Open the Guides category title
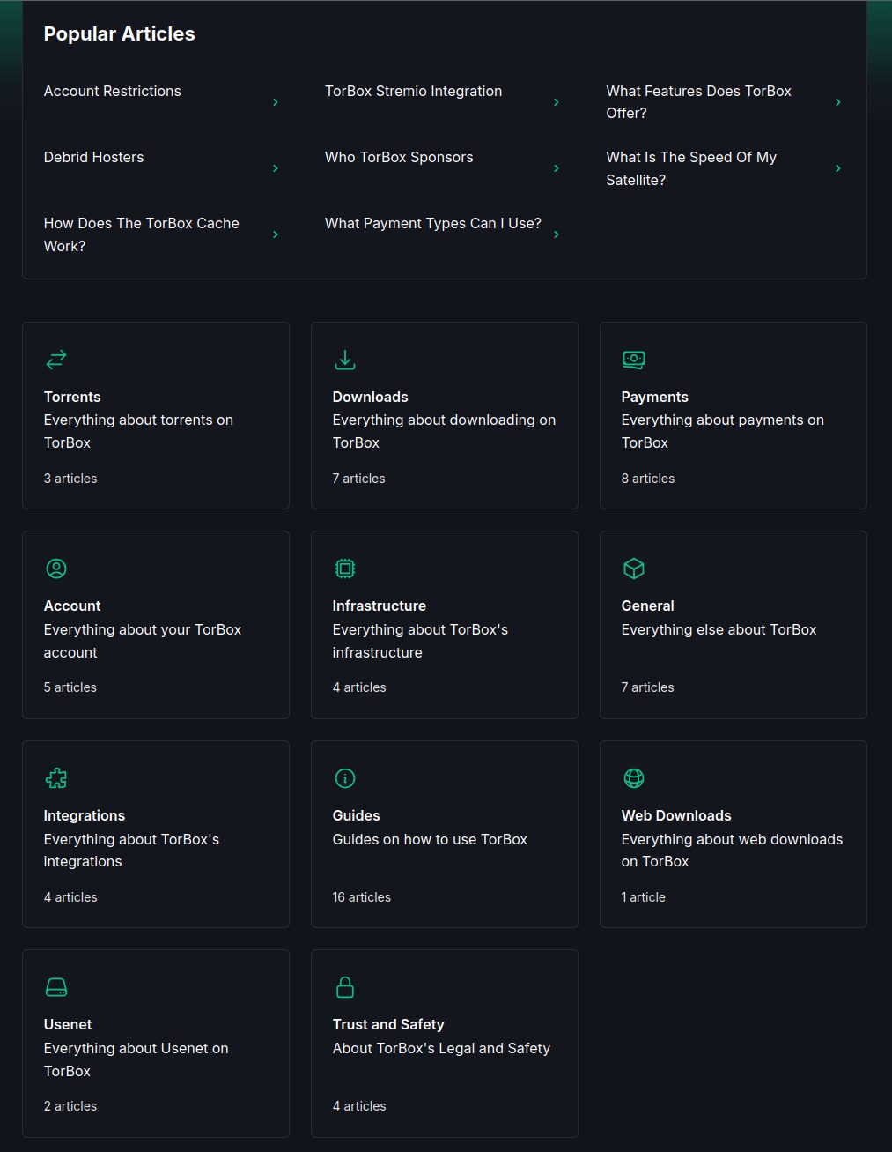 tap(357, 815)
